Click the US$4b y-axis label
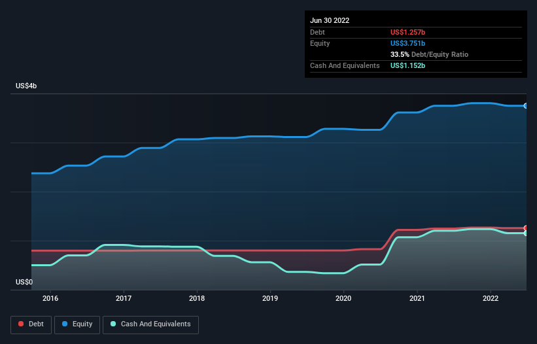Viewport: 537px width, 344px height. point(26,86)
